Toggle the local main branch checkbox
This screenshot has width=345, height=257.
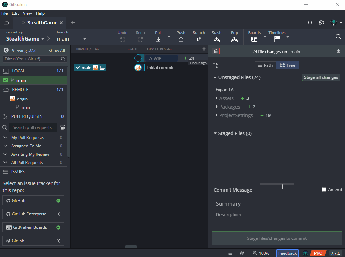tap(5, 80)
